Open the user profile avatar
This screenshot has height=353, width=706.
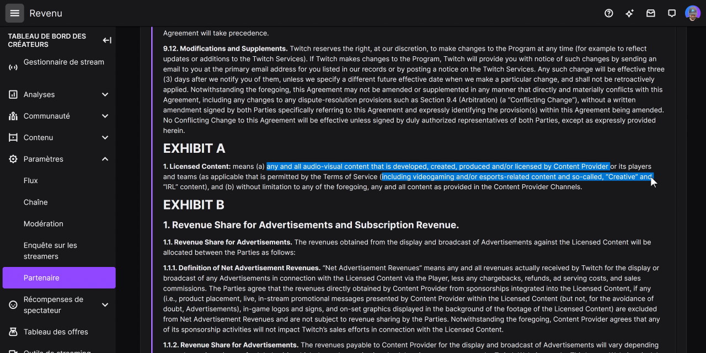[692, 13]
